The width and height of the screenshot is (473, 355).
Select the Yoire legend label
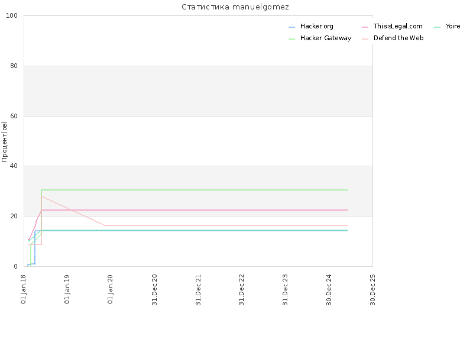coord(453,26)
